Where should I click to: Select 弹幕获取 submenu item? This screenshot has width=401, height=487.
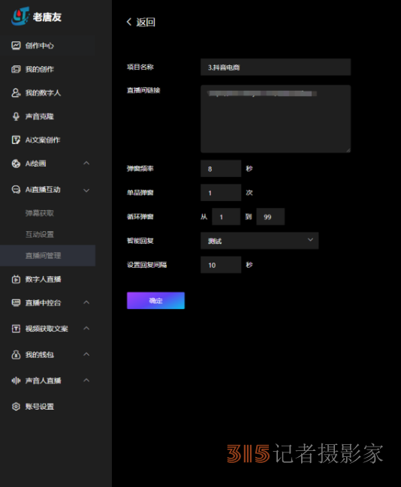[40, 213]
